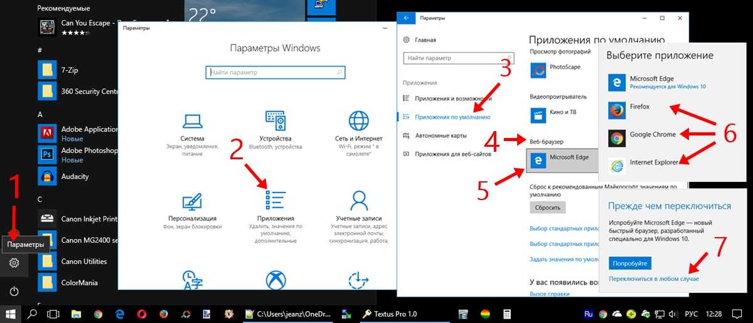Open Edge browser from taskbar
Image resolution: width=753 pixels, height=323 pixels.
pyautogui.click(x=120, y=314)
